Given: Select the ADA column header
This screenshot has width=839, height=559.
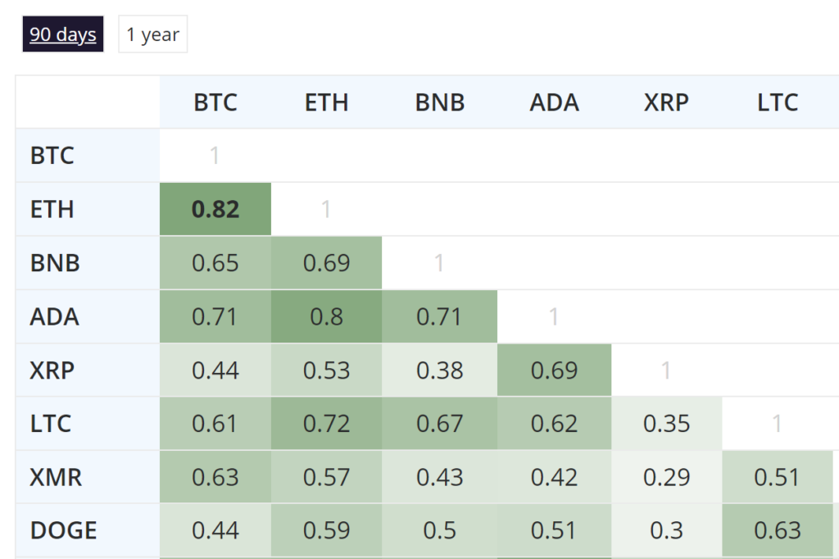Looking at the screenshot, I should tap(555, 102).
